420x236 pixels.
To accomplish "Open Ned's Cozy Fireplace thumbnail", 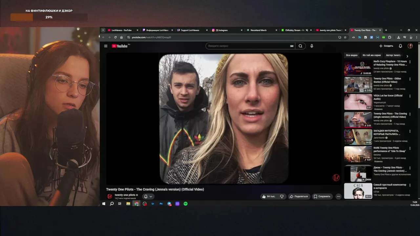I will tap(358, 68).
